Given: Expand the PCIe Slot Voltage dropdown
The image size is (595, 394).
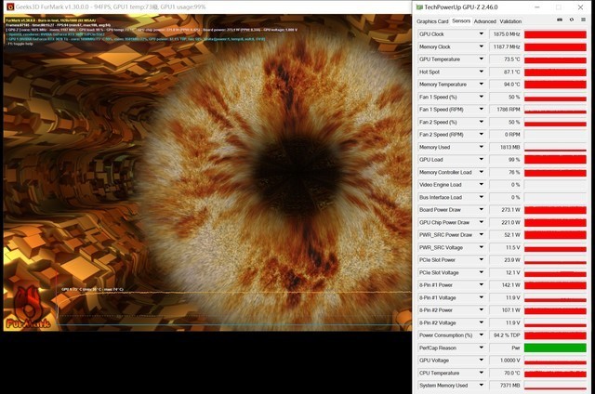Looking at the screenshot, I should click(482, 272).
